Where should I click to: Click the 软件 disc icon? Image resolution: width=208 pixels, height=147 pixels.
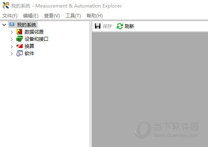[19, 53]
